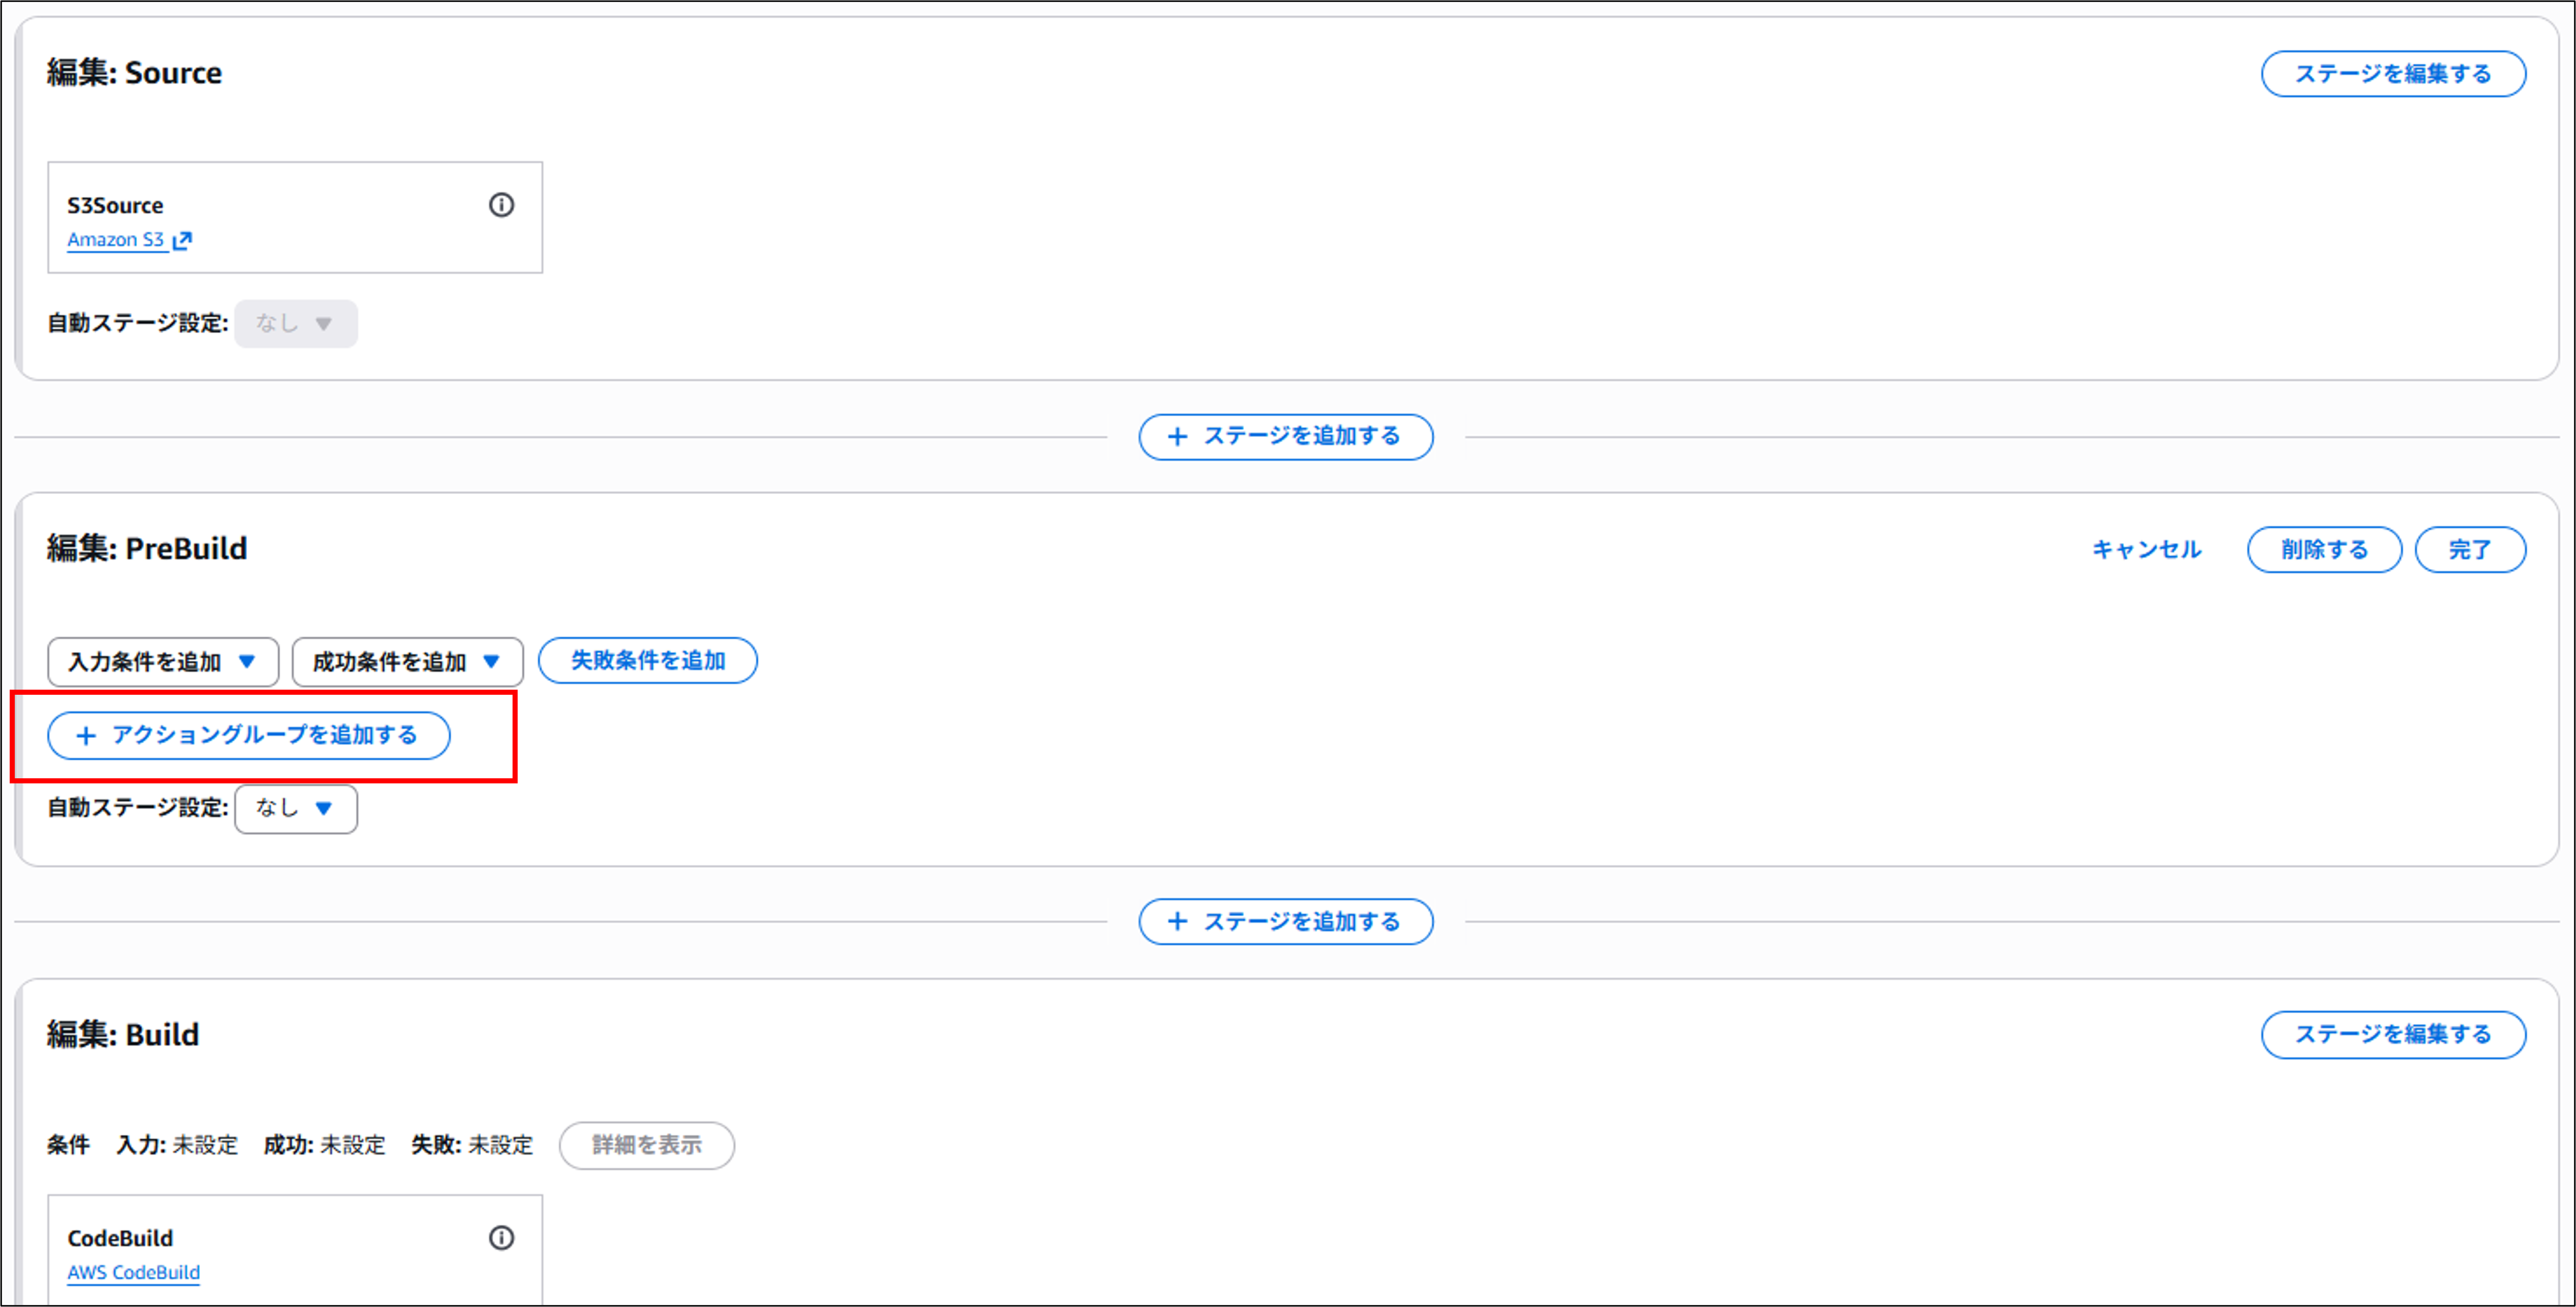
Task: Click 完了 to finish PreBuild editing
Action: (2470, 549)
